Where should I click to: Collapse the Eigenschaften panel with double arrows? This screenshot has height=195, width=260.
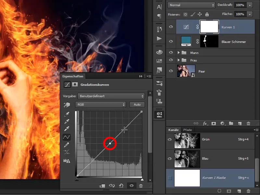[141, 76]
